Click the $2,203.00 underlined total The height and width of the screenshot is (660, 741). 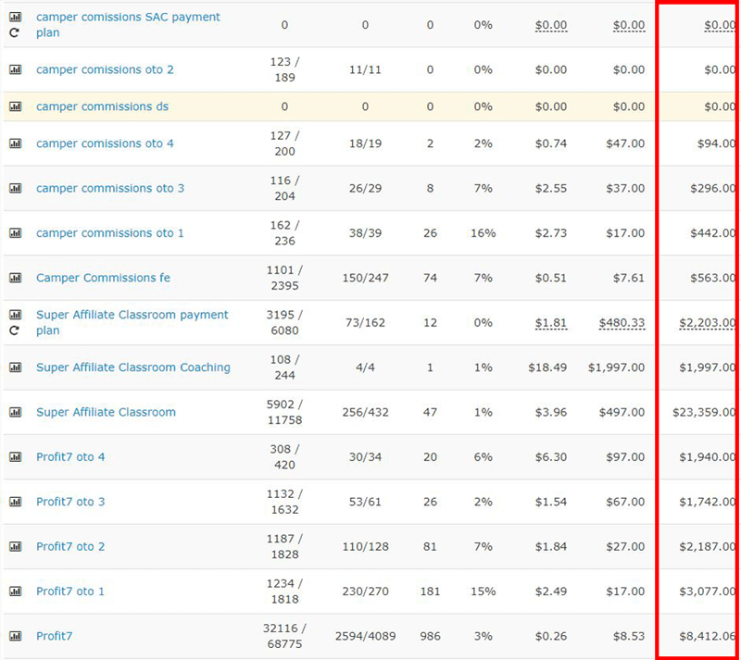pos(708,323)
